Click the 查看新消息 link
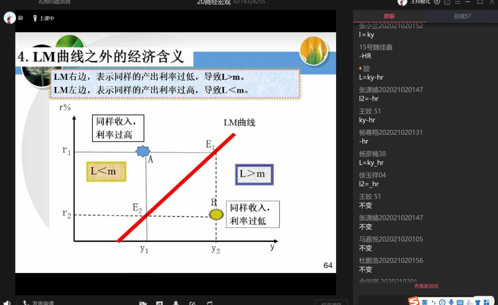498x305 pixels. coord(426,286)
